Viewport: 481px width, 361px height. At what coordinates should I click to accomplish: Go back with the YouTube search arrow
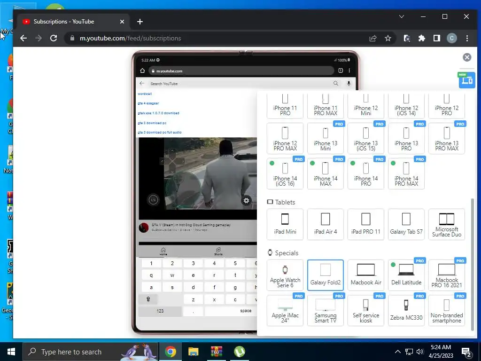tap(142, 83)
